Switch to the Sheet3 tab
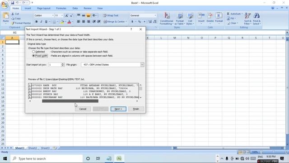 (45, 148)
